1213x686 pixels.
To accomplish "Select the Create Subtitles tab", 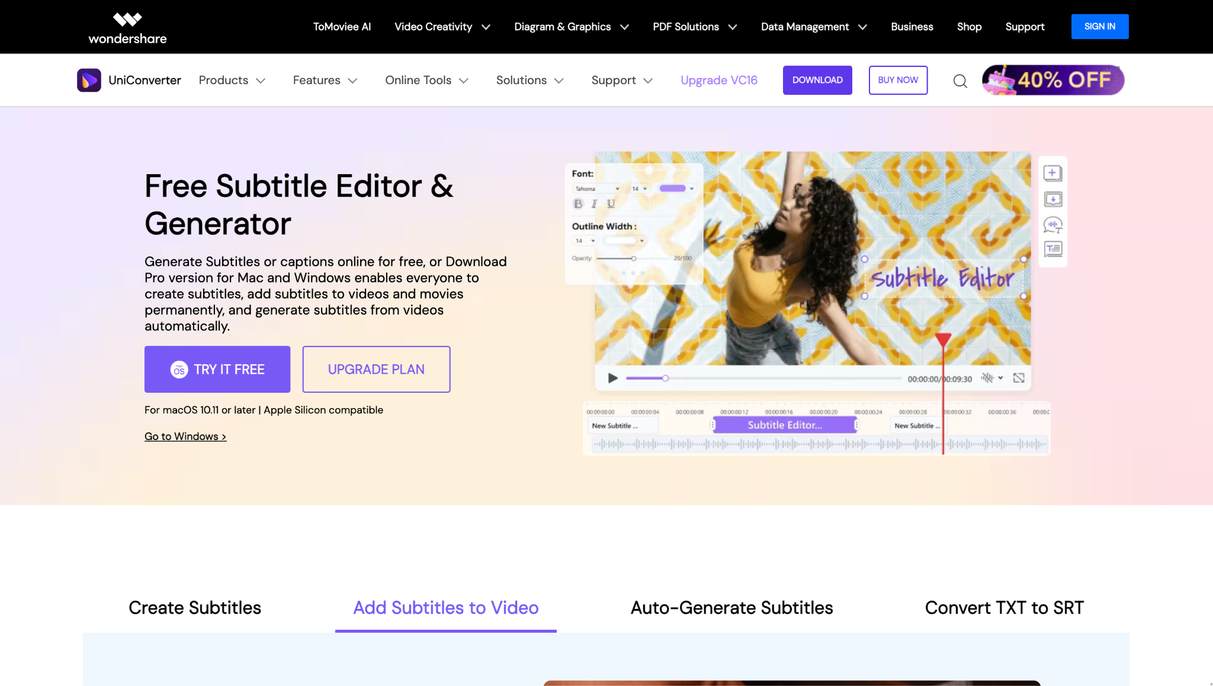I will click(x=195, y=608).
